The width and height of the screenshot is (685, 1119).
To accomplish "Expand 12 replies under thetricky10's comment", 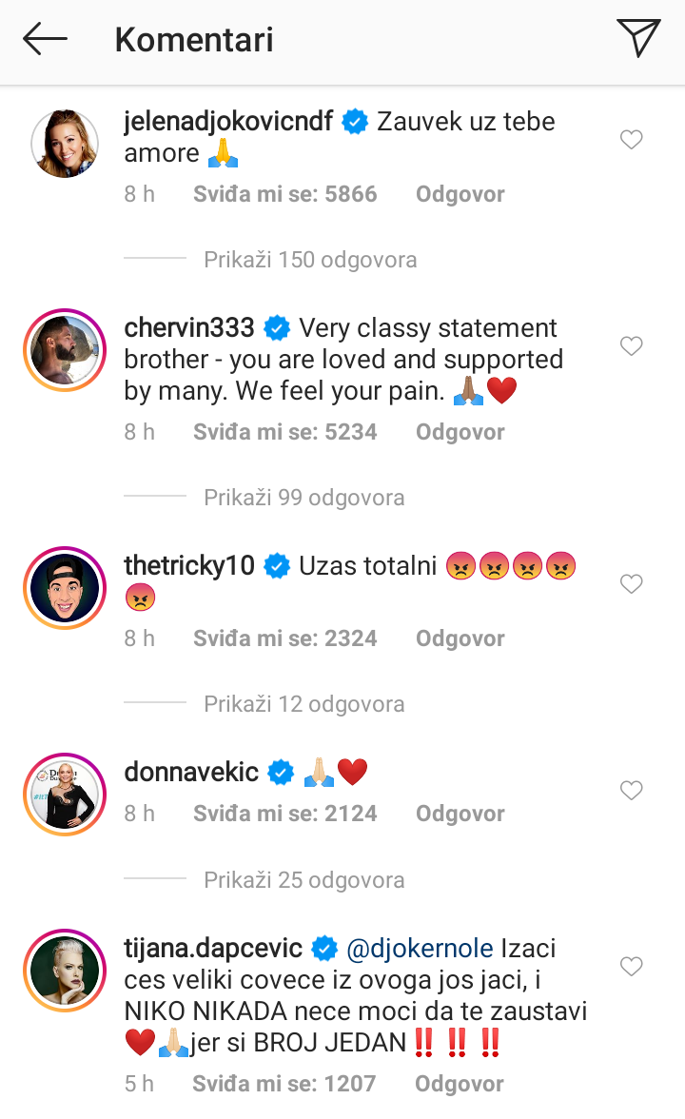I will 304,704.
